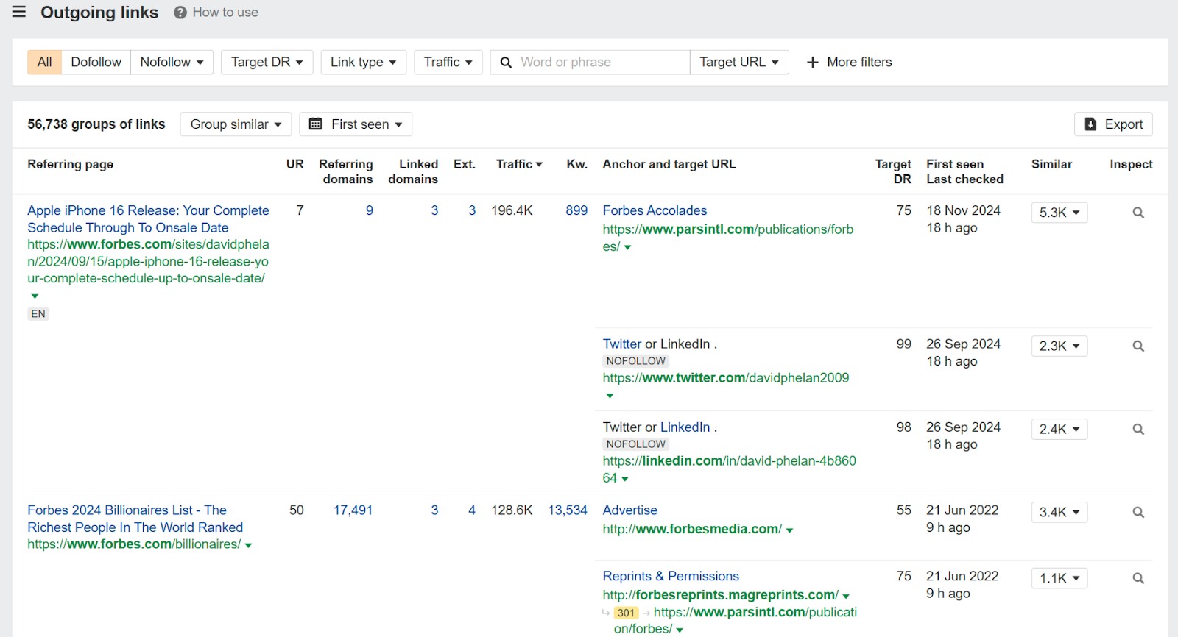The image size is (1178, 637).
Task: Open the parsintl.com publications forbes URL
Action: [x=727, y=238]
